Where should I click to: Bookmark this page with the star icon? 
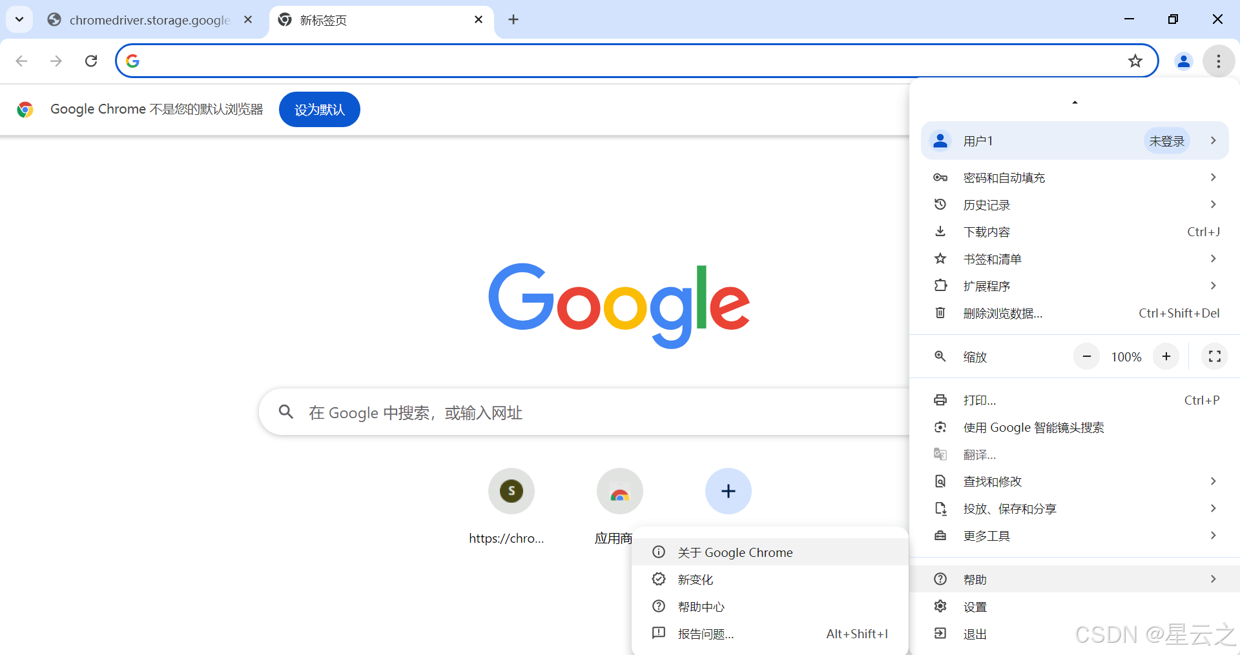point(1135,61)
